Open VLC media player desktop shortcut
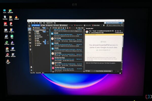Image resolution: width=152 pixels, height=101 pixels. point(8,61)
